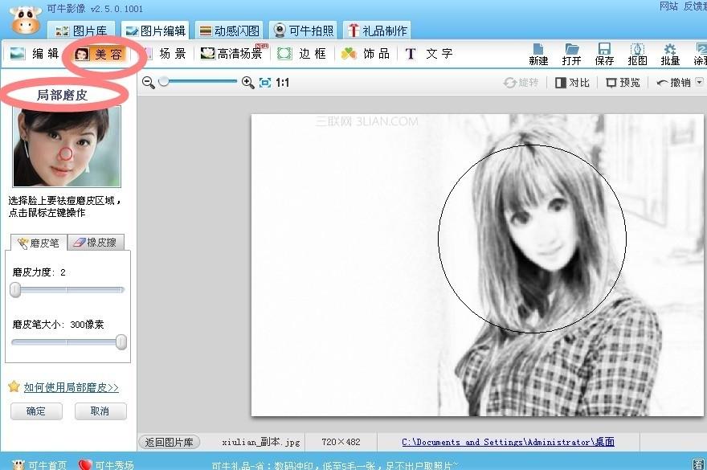
Task: Switch to the 动感闪图 tab
Action: tap(231, 30)
